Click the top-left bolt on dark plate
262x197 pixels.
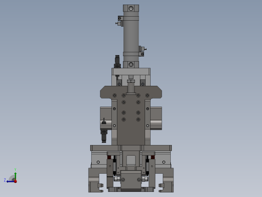(115, 95)
